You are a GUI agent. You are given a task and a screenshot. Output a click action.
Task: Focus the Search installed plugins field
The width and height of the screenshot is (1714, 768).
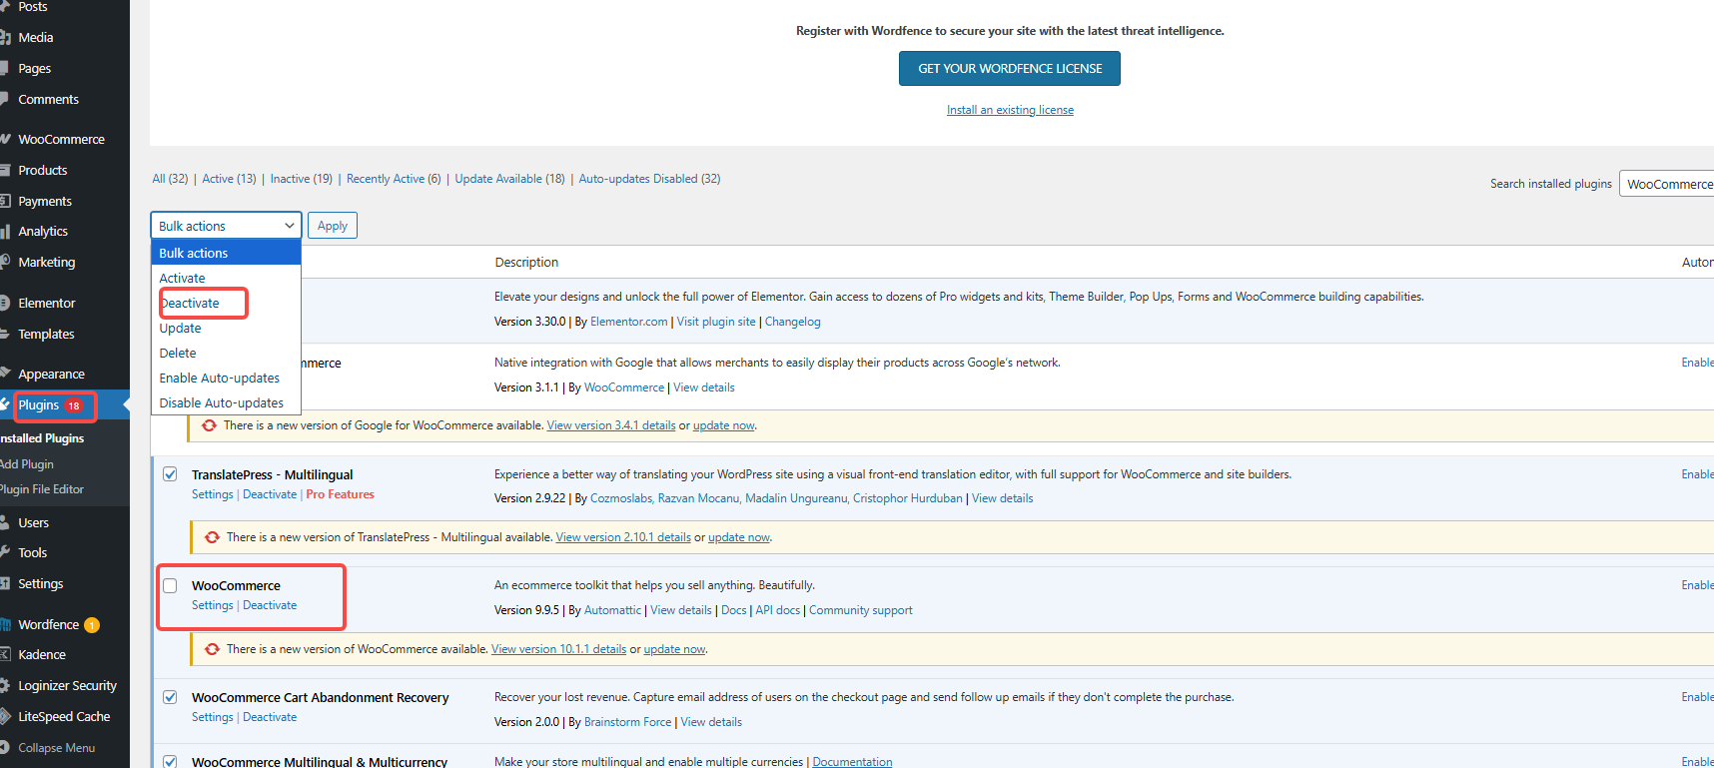[1666, 184]
